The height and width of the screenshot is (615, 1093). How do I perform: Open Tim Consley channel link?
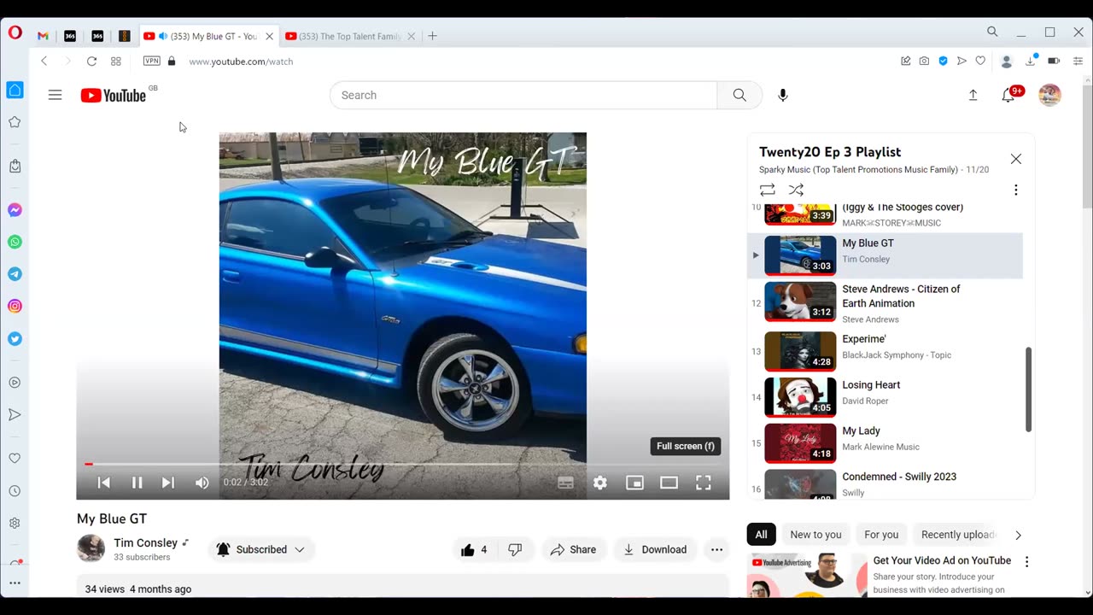click(145, 543)
